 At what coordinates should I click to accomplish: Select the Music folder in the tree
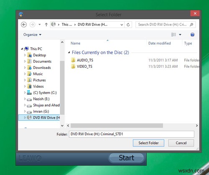click(x=38, y=74)
